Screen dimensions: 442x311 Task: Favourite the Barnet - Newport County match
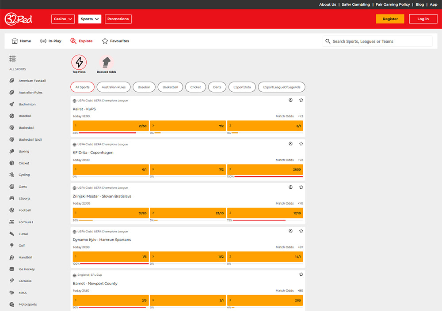(301, 274)
